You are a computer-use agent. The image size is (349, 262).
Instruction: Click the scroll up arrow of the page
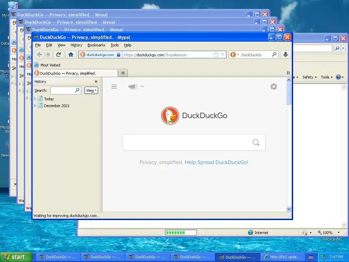(289, 80)
